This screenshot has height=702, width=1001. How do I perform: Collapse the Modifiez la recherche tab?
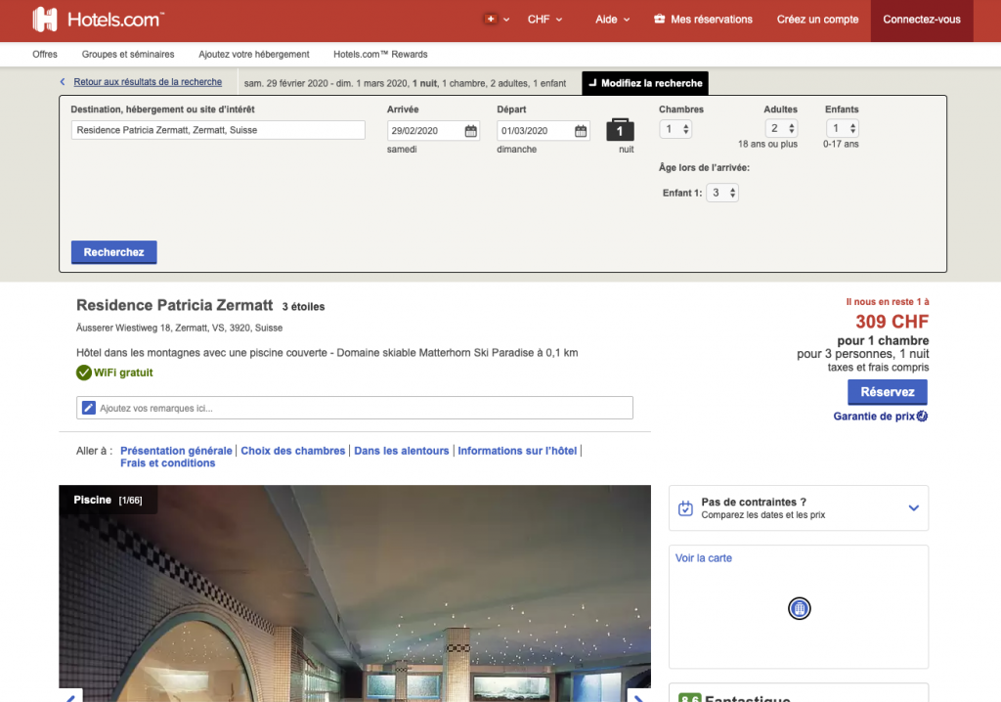coord(645,83)
